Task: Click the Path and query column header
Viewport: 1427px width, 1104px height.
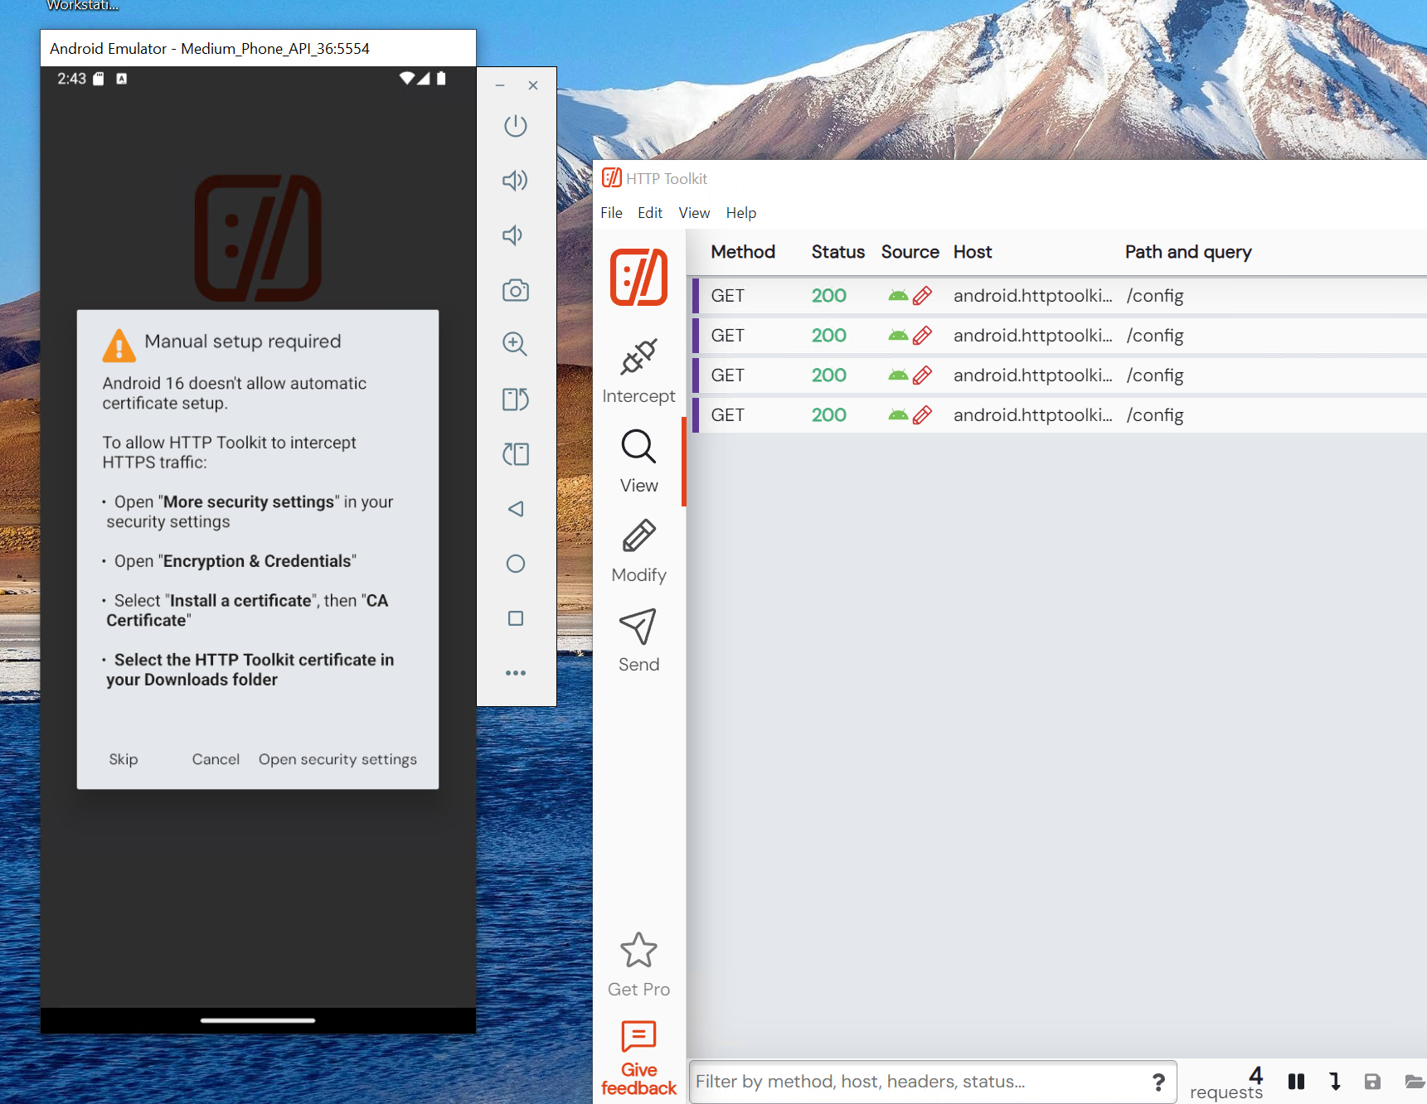Action: [1187, 252]
